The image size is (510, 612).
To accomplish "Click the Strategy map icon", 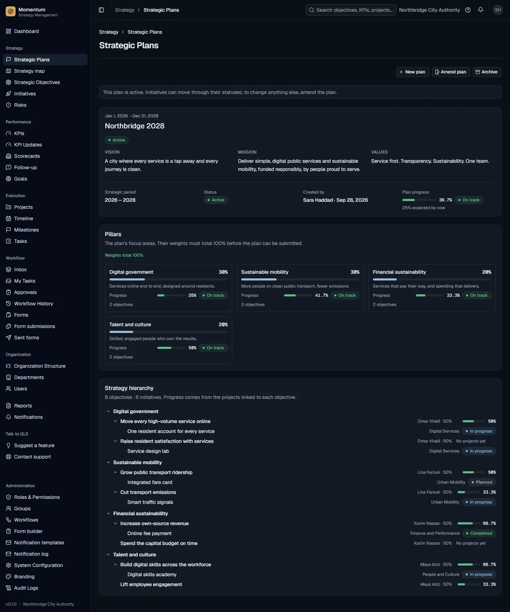I will point(8,71).
